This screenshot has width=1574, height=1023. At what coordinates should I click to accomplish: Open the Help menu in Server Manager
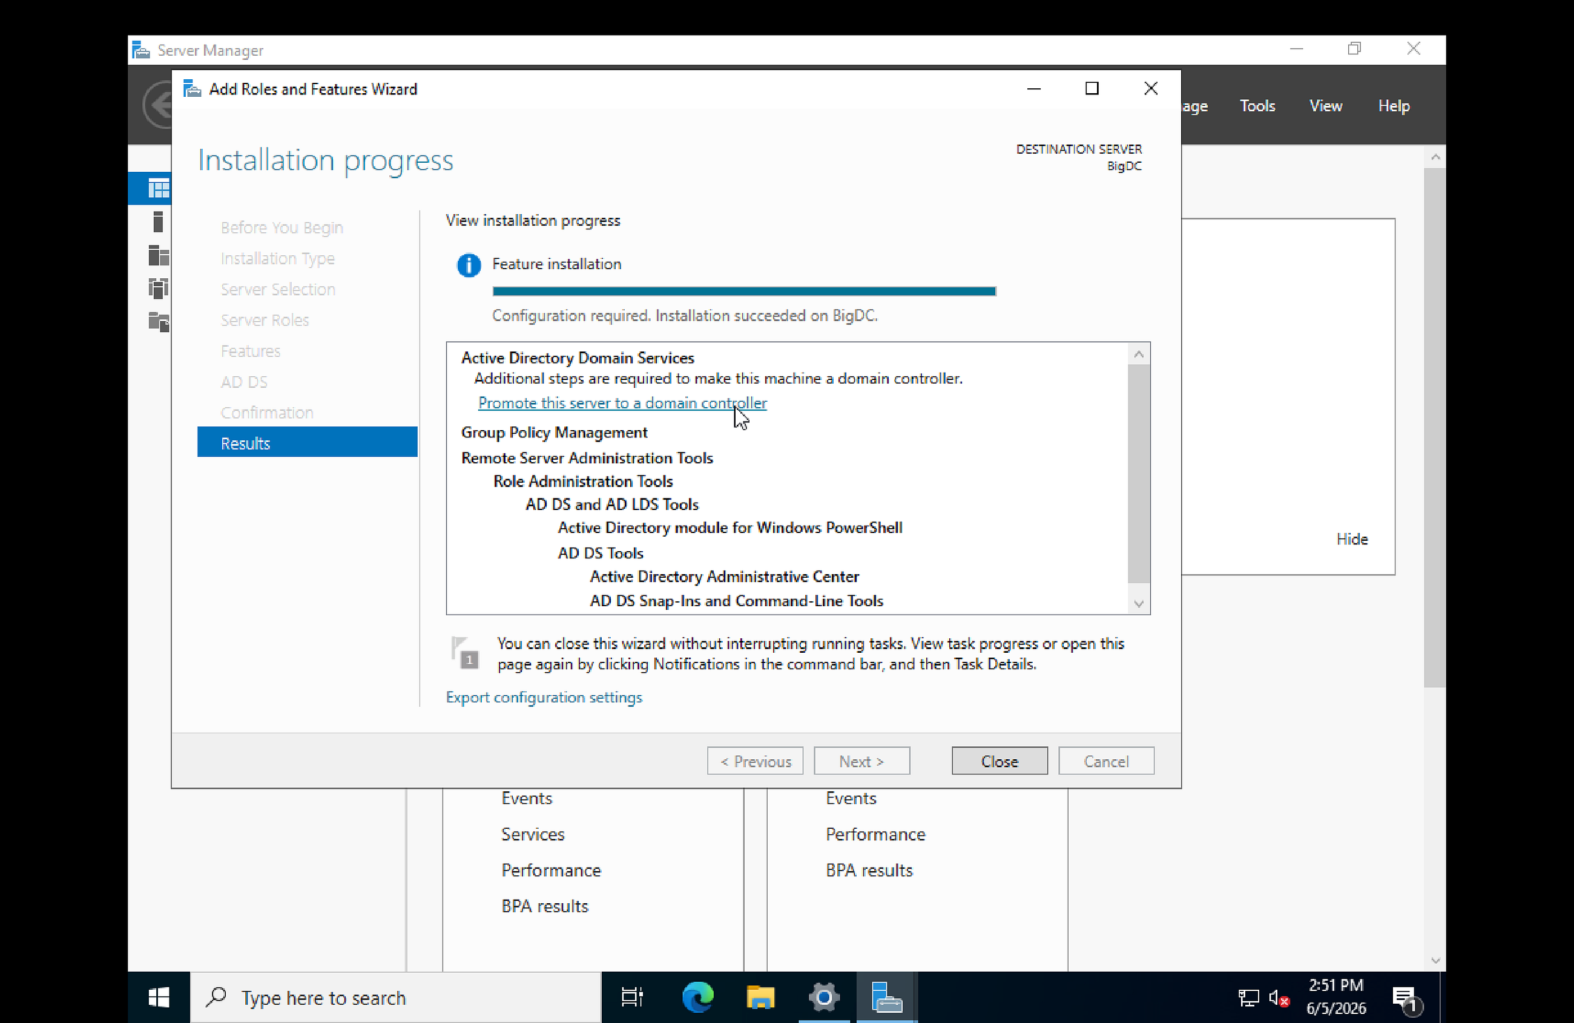click(1394, 105)
